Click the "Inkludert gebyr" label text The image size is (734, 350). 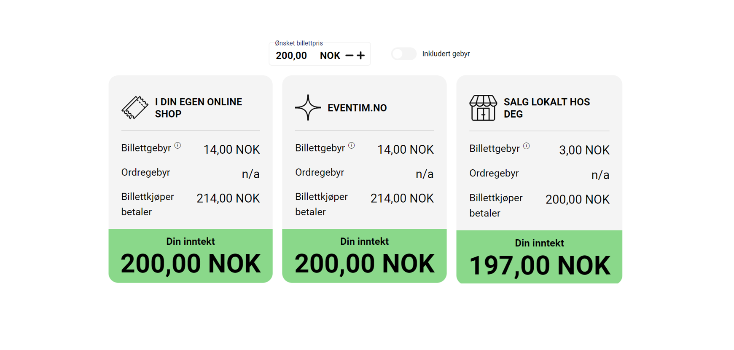446,54
